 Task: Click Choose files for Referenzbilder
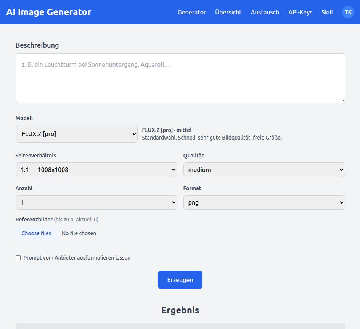click(36, 233)
